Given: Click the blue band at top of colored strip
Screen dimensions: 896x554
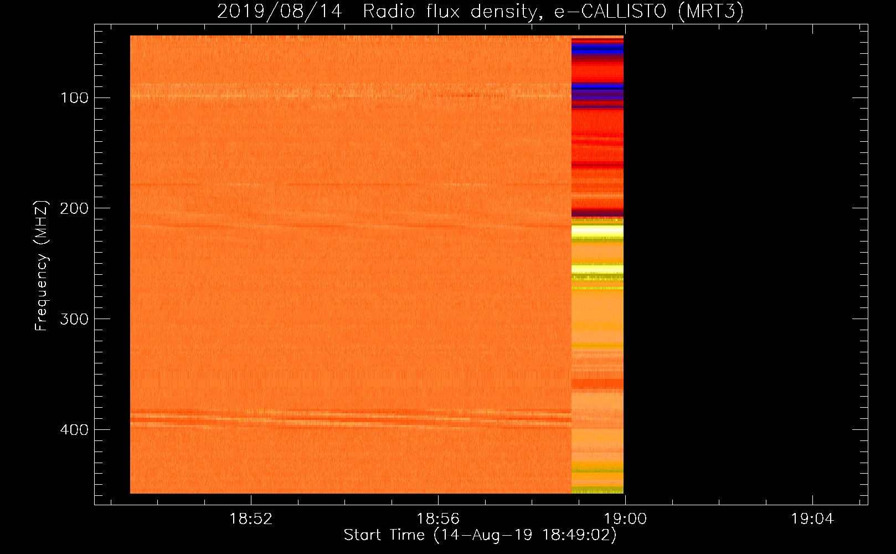Looking at the screenshot, I should point(597,49).
